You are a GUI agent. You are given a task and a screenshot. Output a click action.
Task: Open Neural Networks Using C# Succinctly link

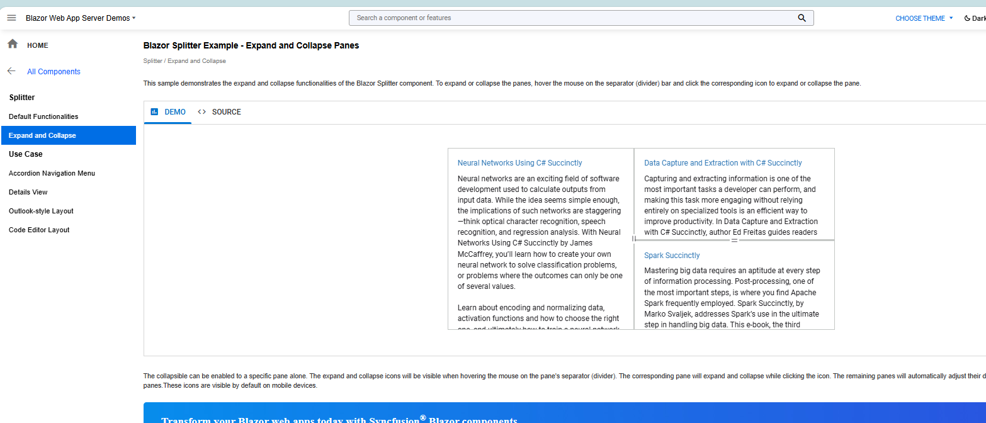(x=519, y=163)
